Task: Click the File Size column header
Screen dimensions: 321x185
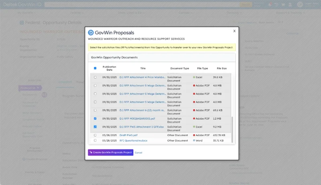Action: click(x=222, y=68)
